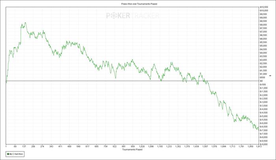Click the y-axis label '$1,000' above zero

264,74
